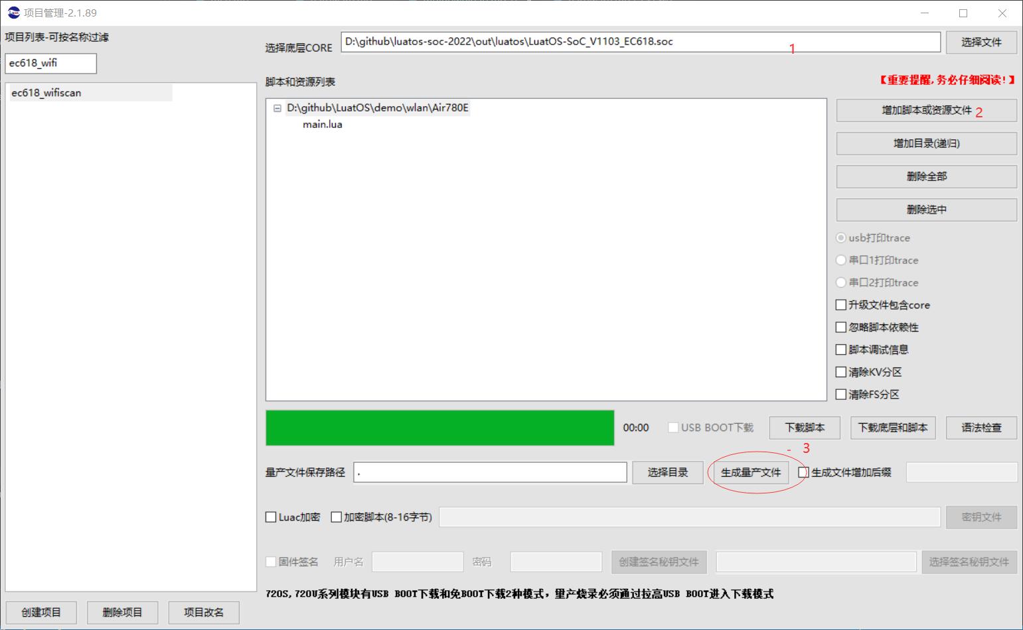Click the 重要提醒 red warning link
This screenshot has width=1023, height=630.
pos(947,80)
